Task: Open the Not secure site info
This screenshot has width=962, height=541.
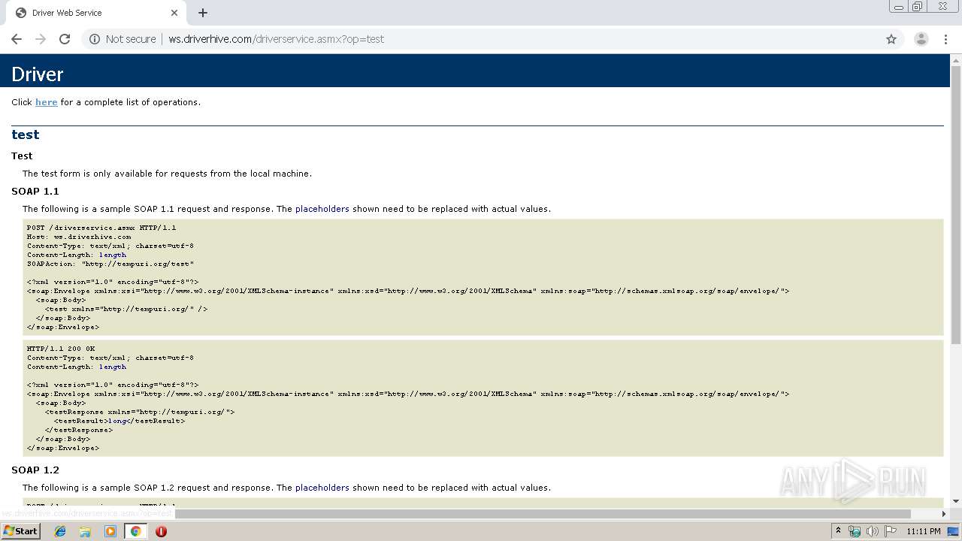Action: [x=123, y=39]
